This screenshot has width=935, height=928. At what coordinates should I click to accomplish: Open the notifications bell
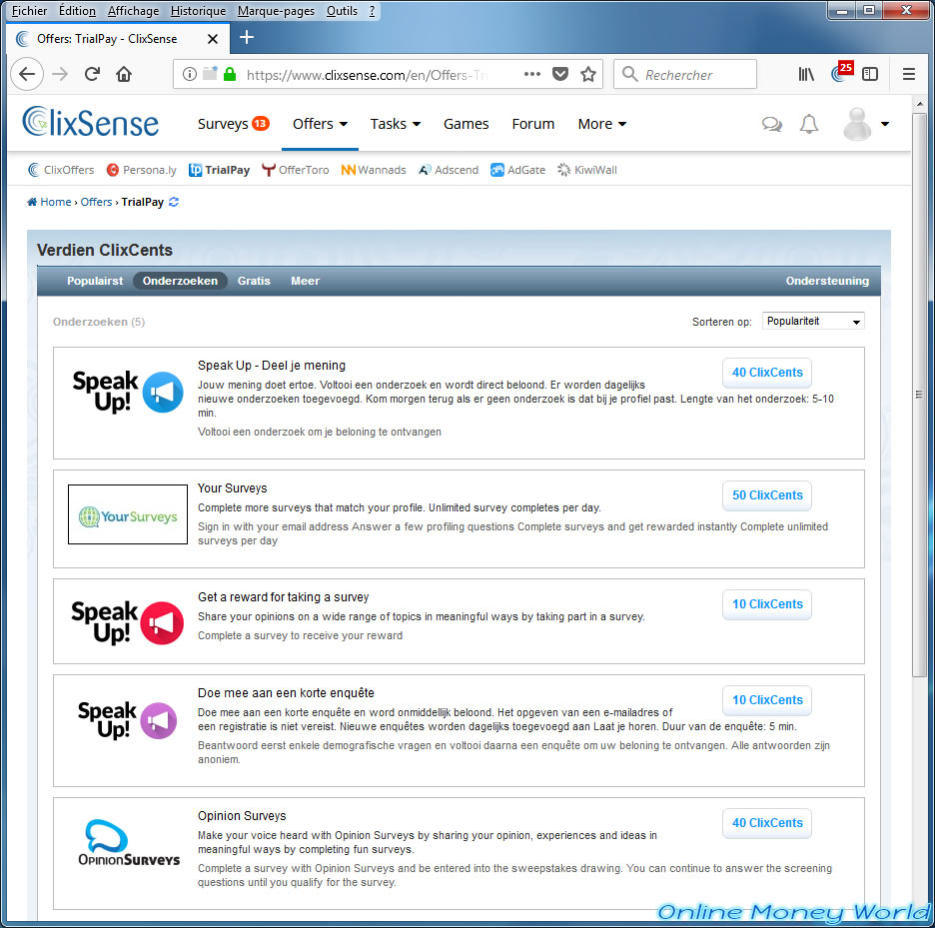(808, 124)
